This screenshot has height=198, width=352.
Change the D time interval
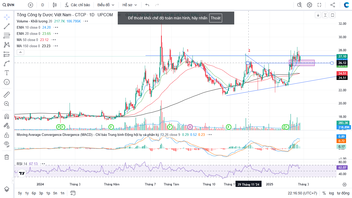pyautogui.click(x=43, y=5)
